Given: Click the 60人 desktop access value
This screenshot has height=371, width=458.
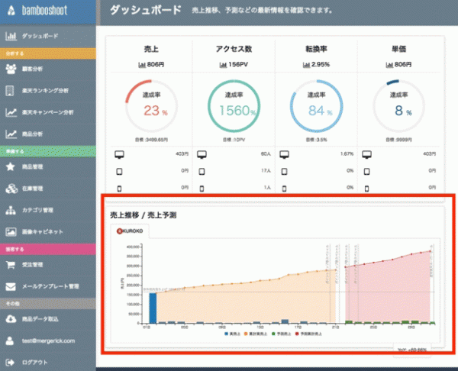Looking at the screenshot, I should 266,153.
